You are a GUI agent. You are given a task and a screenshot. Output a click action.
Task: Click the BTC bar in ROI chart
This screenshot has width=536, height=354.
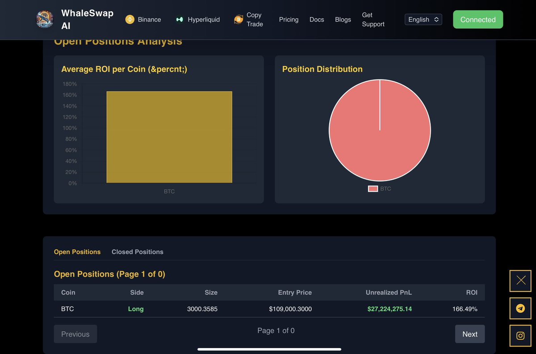[x=169, y=137]
